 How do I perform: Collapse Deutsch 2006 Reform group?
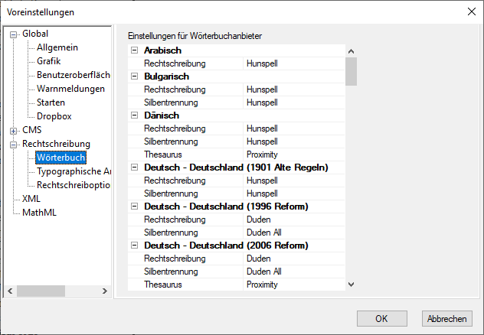(135, 246)
